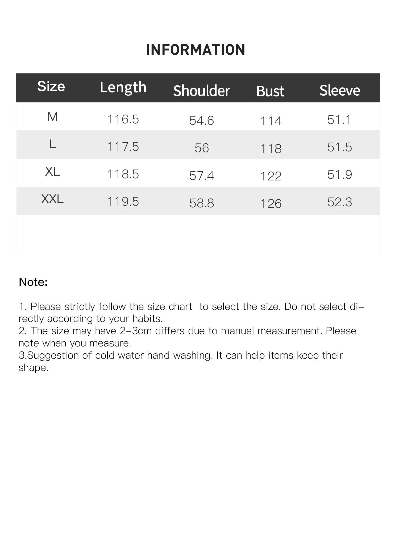Click the Sleeve column header
Screen dimensions: 399x533
[339, 90]
